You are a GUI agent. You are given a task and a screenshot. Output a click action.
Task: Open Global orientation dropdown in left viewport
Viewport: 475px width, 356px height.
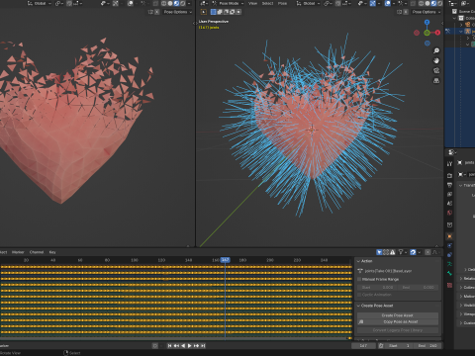click(40, 3)
